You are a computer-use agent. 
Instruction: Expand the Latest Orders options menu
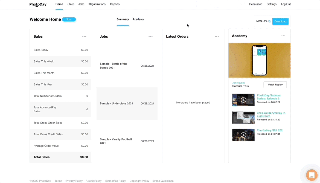click(x=217, y=37)
